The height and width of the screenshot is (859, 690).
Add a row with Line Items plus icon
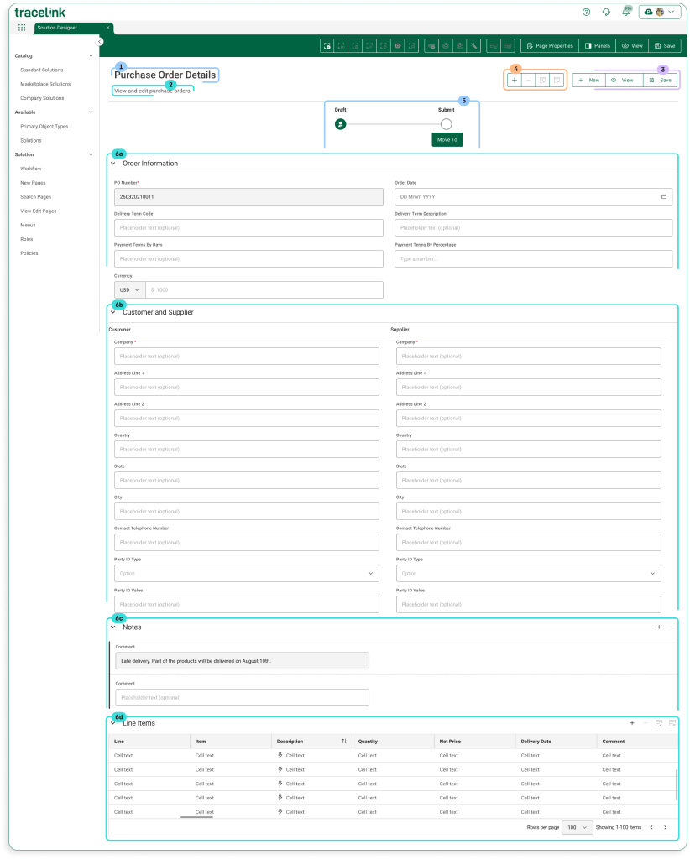[x=632, y=723]
